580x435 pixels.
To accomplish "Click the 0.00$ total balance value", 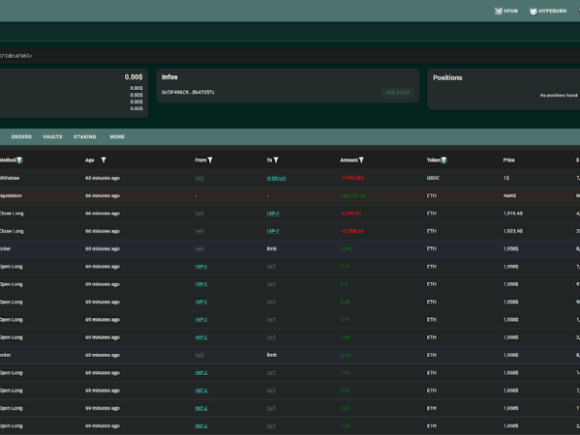I will (134, 77).
